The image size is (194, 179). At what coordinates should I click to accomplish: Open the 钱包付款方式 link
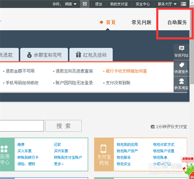coord(164,144)
